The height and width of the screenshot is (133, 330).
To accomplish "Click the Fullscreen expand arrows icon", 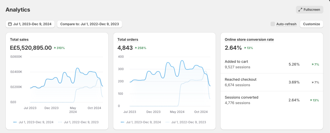I will coord(300,10).
